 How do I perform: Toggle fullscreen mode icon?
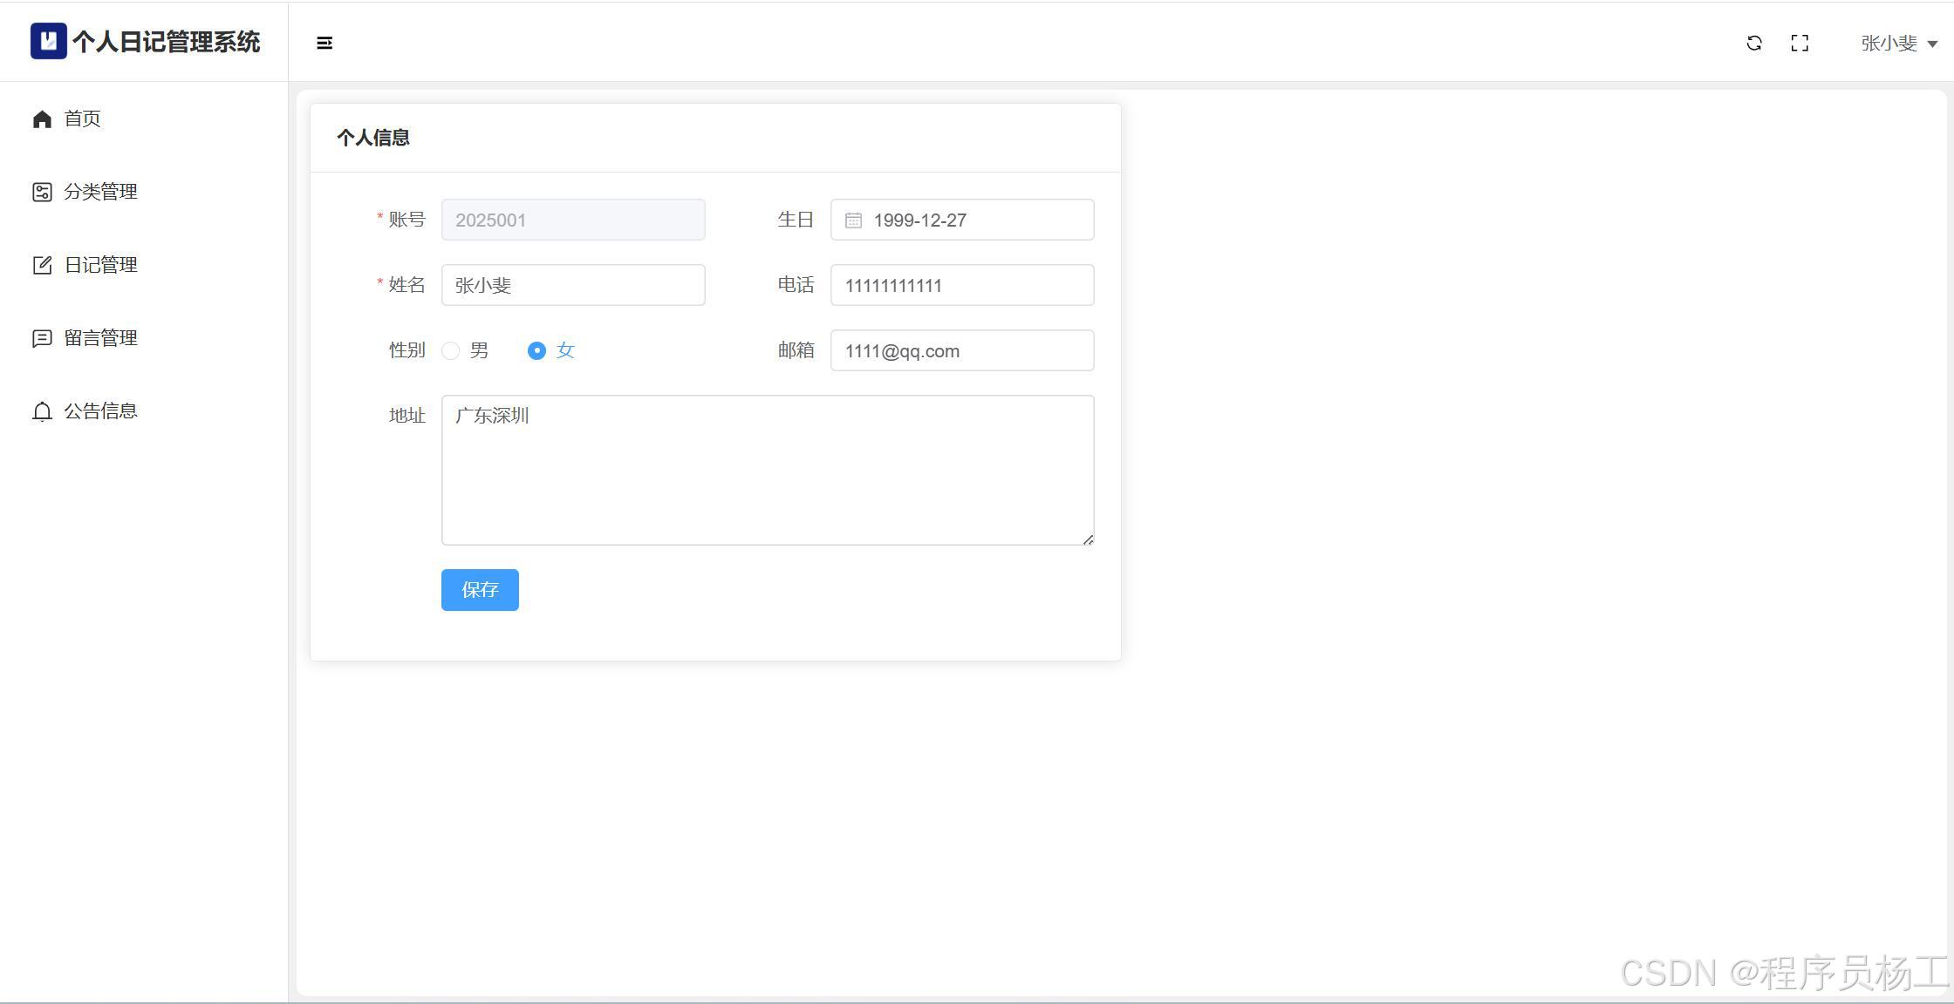1800,43
